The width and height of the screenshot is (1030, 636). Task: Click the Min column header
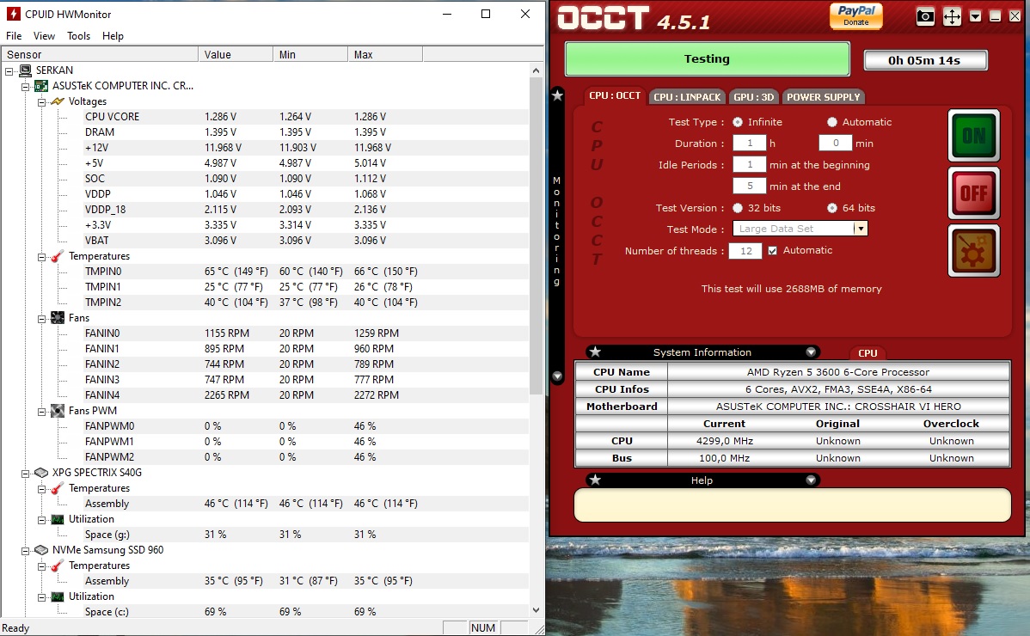(310, 54)
